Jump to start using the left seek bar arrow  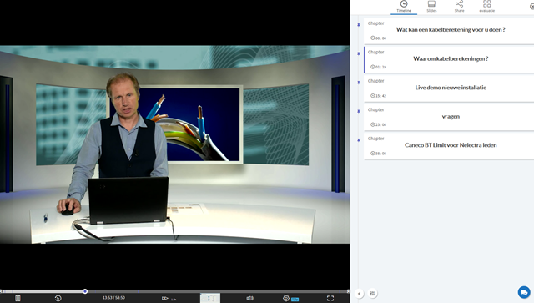[x=2, y=291]
